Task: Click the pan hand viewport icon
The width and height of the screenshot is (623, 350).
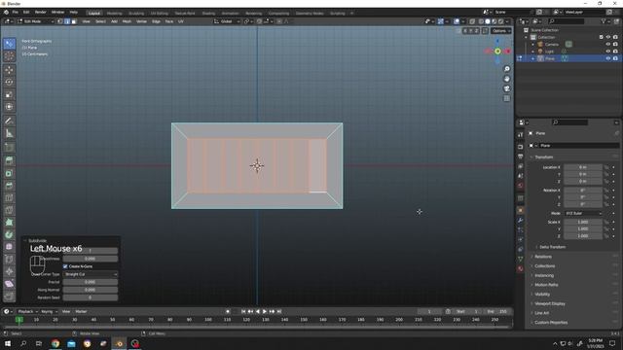Action: [x=506, y=79]
